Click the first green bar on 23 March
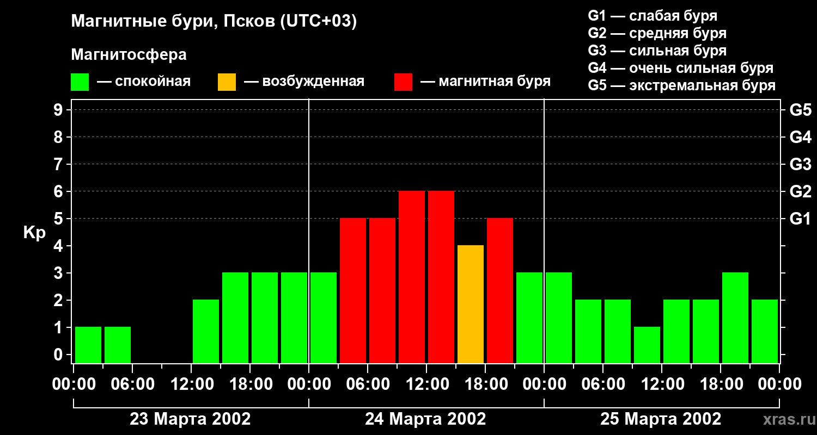Screen dimensions: 817x435 point(88,345)
